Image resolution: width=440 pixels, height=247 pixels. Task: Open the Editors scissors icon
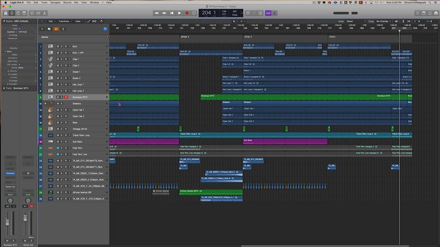pos(44,13)
